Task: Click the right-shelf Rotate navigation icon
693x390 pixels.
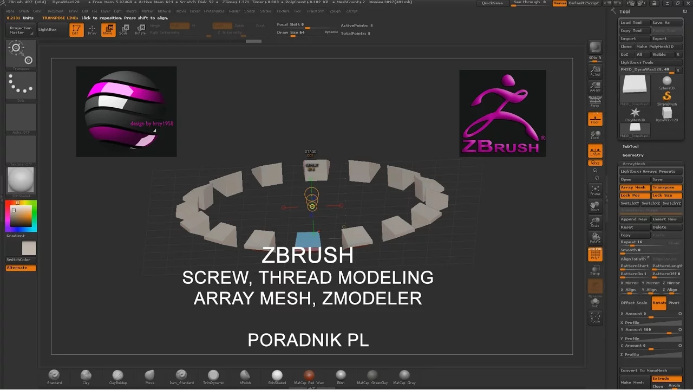Action: pos(595,238)
